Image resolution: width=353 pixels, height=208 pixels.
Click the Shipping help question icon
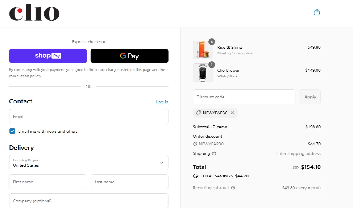click(214, 153)
